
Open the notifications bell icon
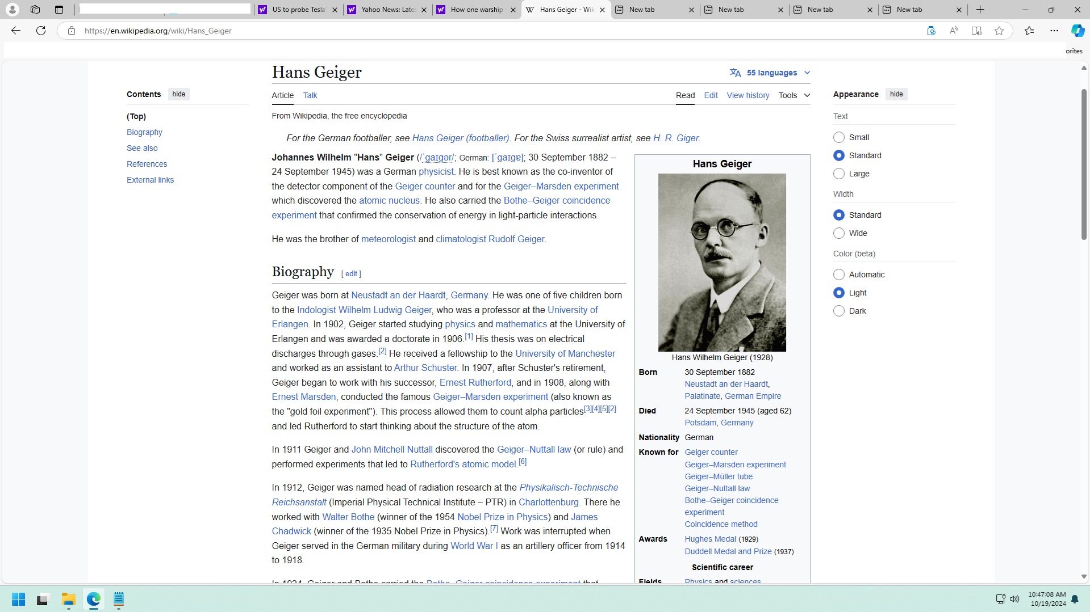point(1075,599)
